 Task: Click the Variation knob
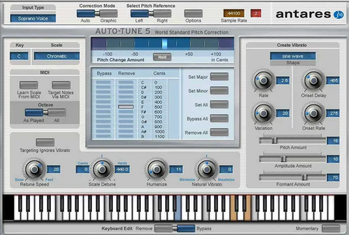pyautogui.click(x=264, y=113)
